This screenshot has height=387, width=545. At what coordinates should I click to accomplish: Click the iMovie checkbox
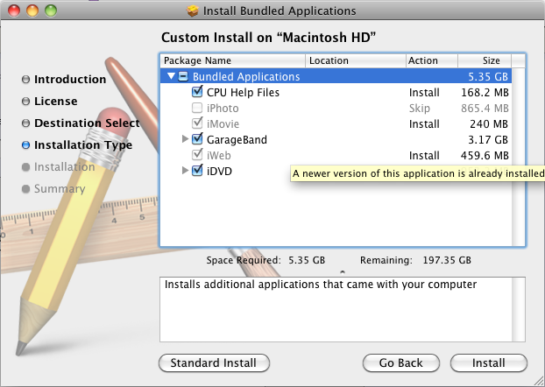click(x=197, y=123)
